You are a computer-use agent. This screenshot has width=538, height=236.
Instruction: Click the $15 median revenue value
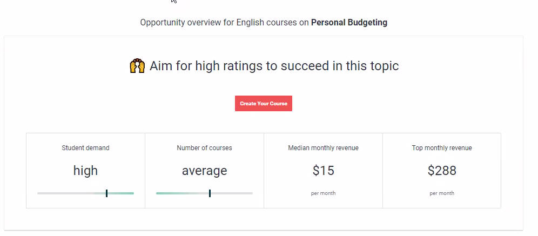tap(323, 171)
